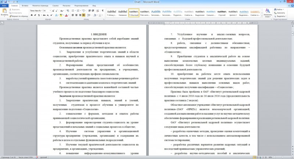This screenshot has height=159, width=294.
Task: Align text to the left
Action: [x=73, y=15]
